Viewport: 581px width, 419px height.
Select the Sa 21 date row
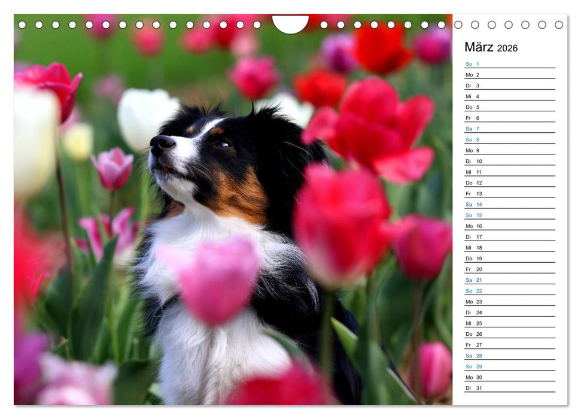[x=509, y=280]
